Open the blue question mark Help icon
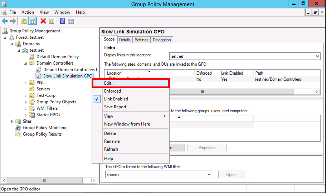326x193 pixels. pos(62,21)
